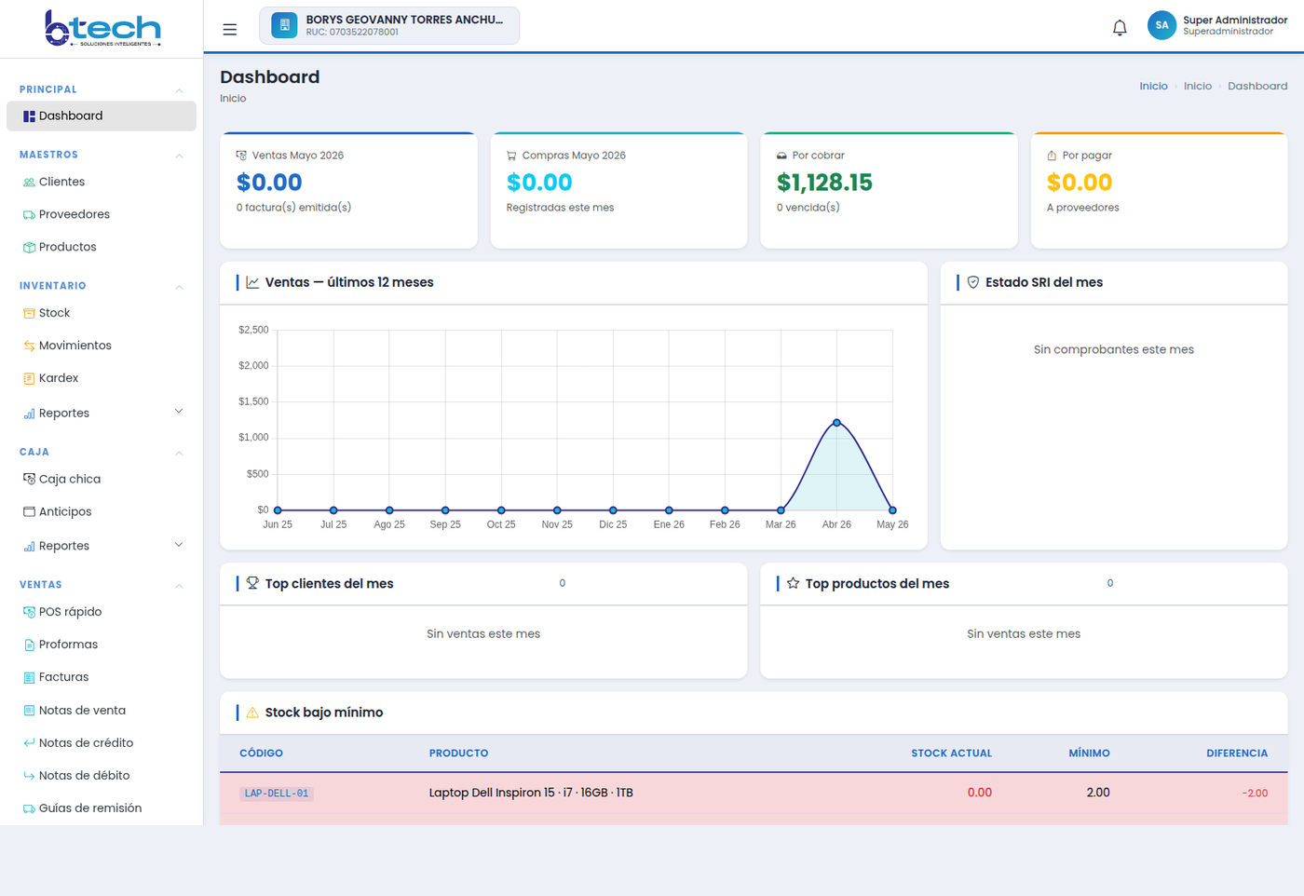Open the hamburger sidebar toggle menu
Screen dimensions: 1304x896
(x=229, y=30)
